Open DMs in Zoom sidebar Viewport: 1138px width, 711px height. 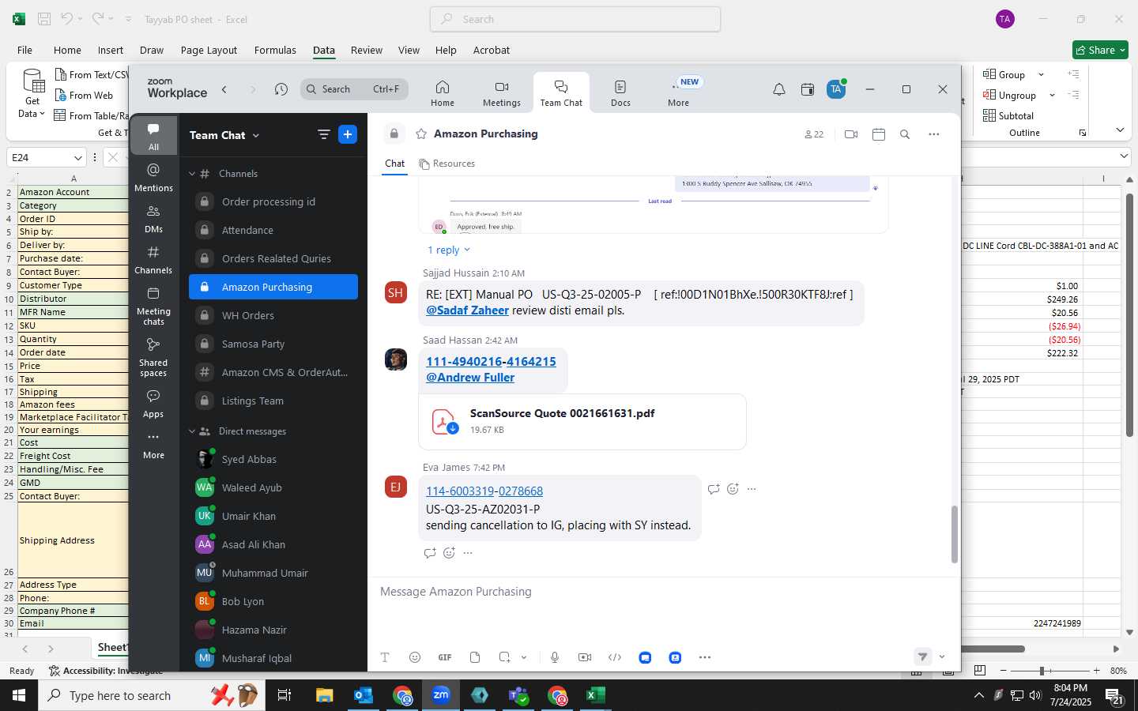pyautogui.click(x=153, y=219)
